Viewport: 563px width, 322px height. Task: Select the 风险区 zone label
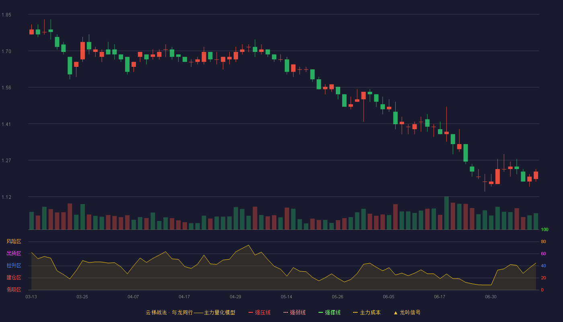[x=14, y=242]
